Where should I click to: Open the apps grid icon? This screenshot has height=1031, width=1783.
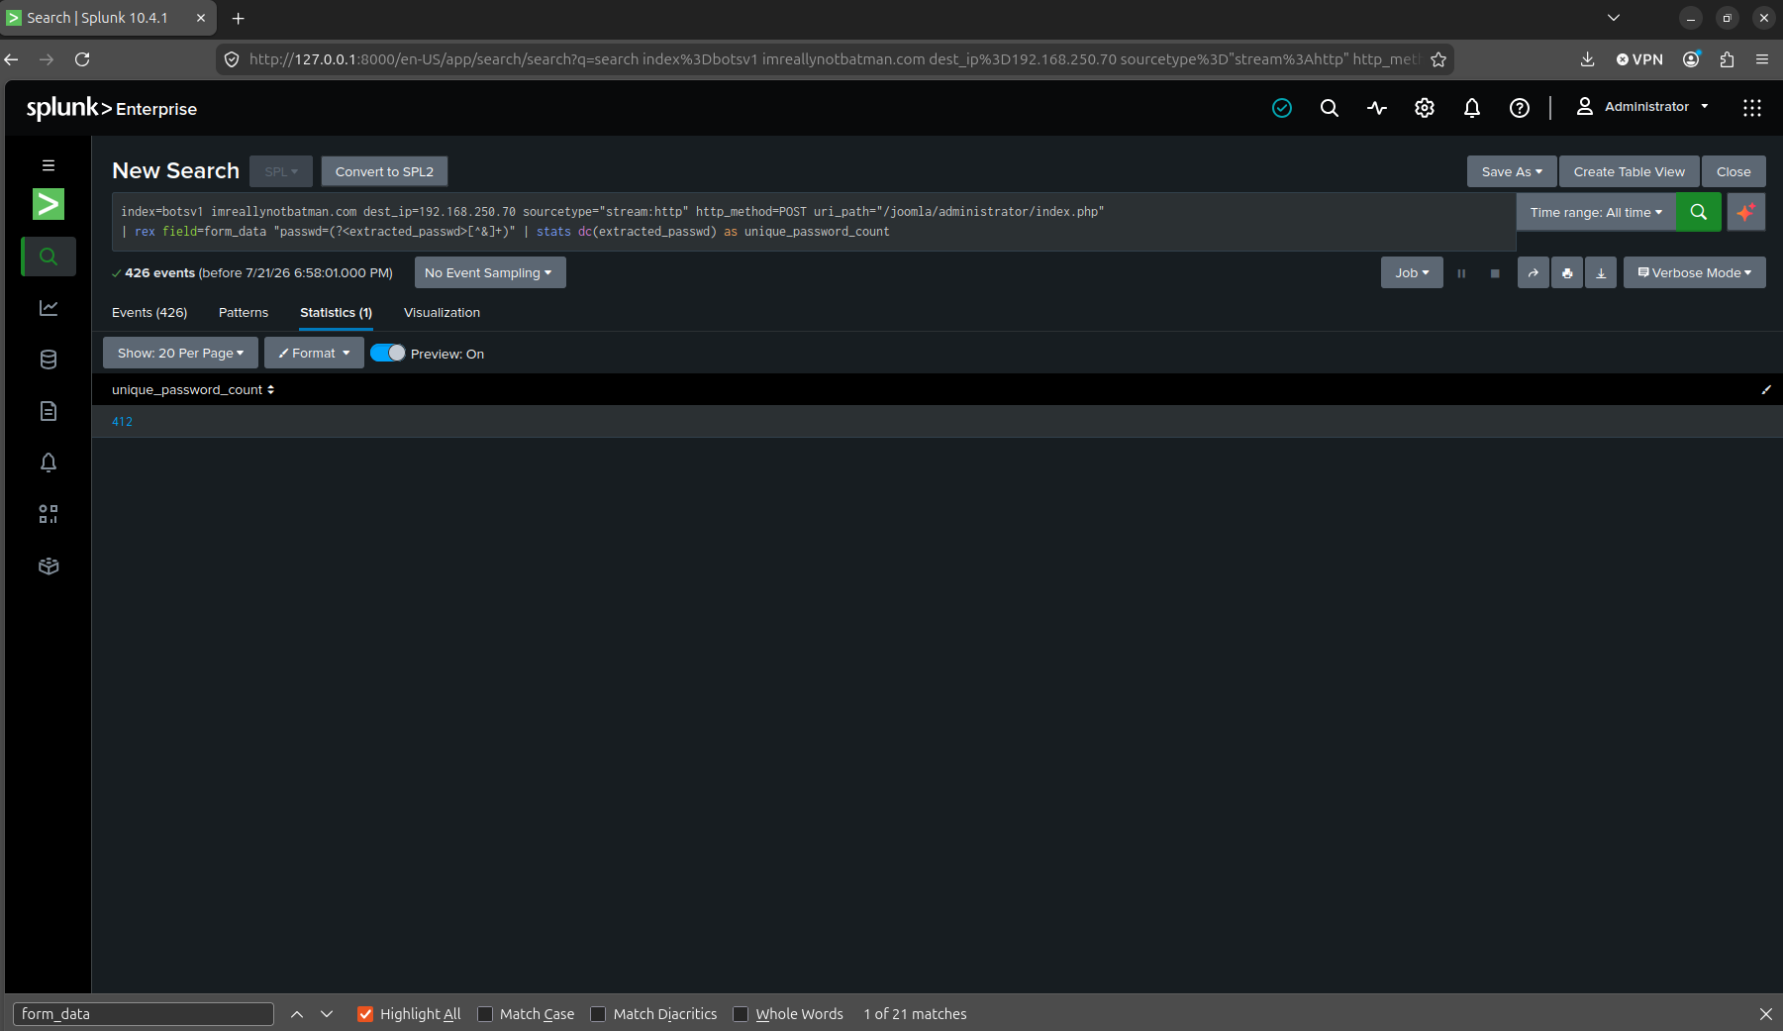click(1752, 108)
